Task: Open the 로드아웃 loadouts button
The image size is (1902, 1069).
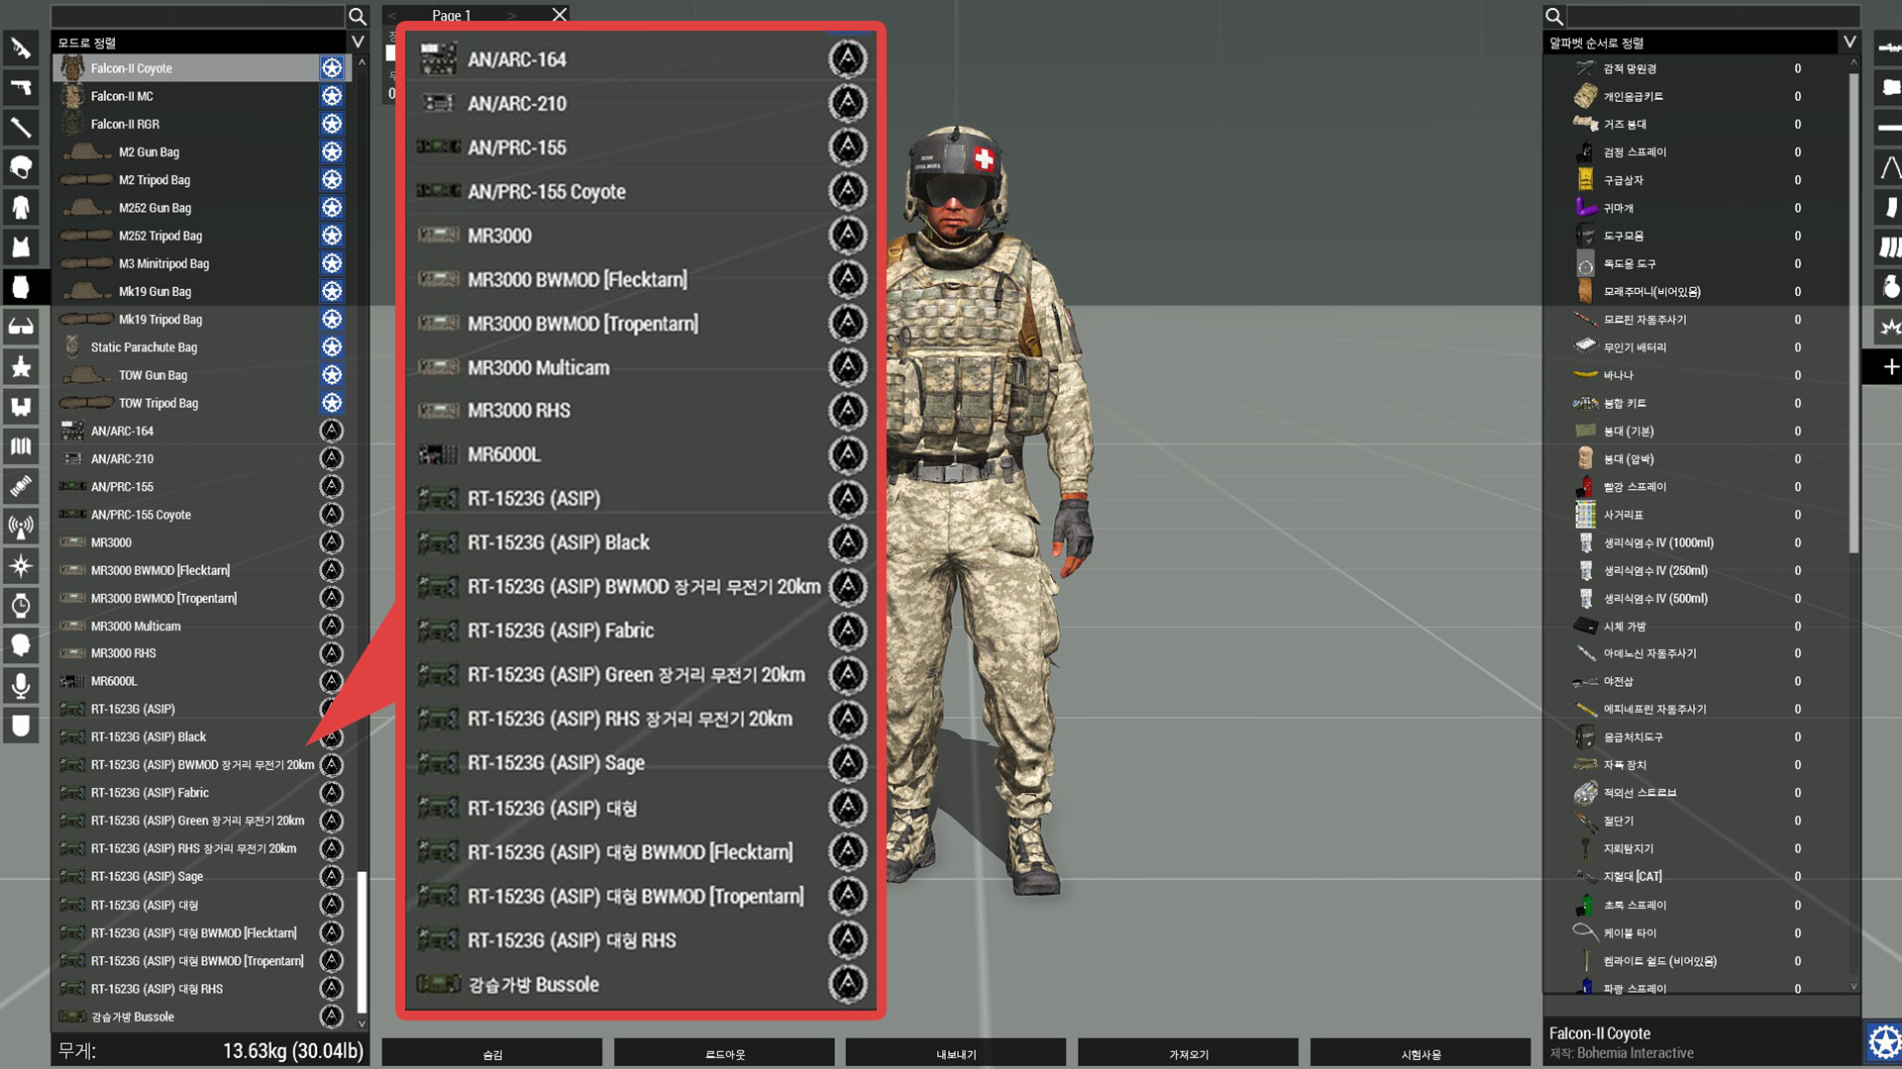Action: tap(724, 1053)
